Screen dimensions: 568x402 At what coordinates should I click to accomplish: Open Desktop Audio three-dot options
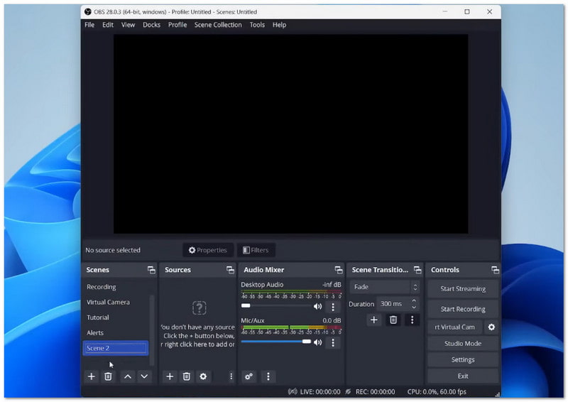pos(333,307)
